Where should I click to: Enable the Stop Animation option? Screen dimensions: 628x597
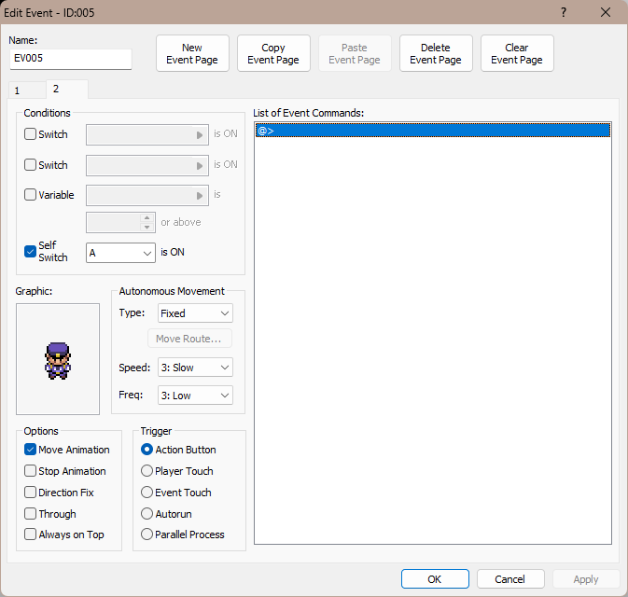tap(31, 470)
